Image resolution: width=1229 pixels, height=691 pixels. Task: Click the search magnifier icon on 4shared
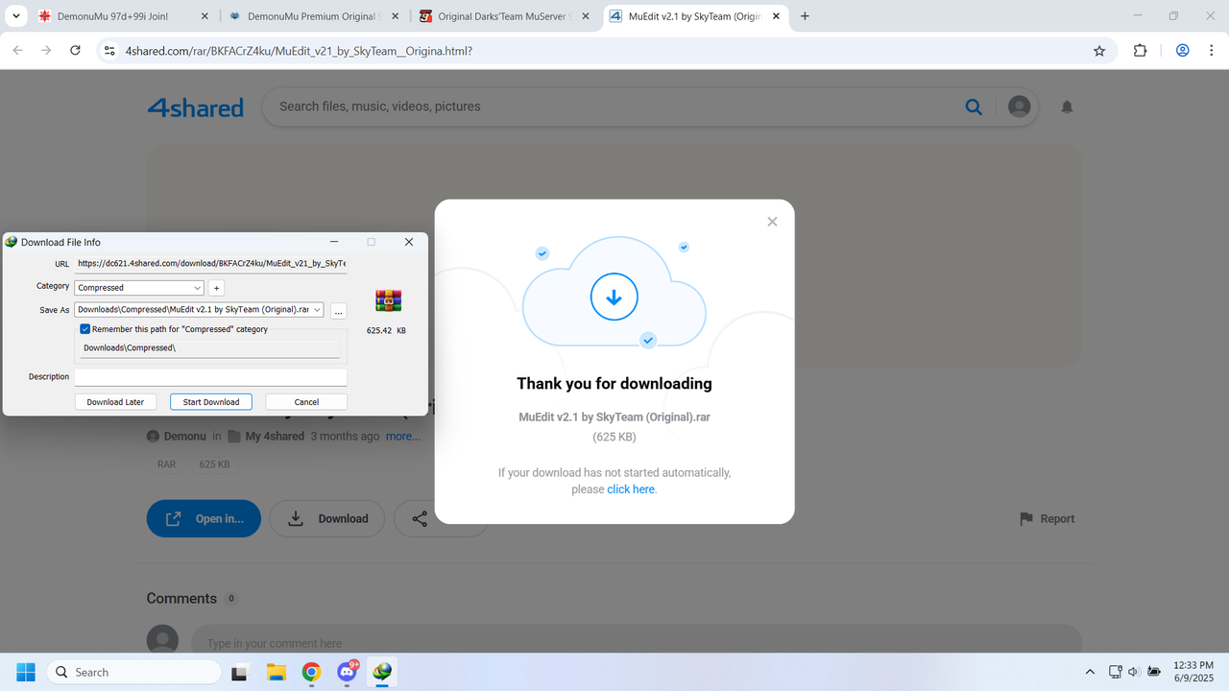pos(974,107)
